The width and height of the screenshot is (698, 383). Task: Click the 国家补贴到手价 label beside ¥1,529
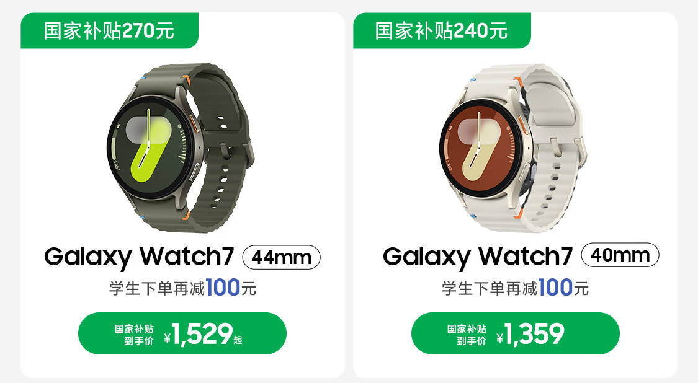point(134,335)
